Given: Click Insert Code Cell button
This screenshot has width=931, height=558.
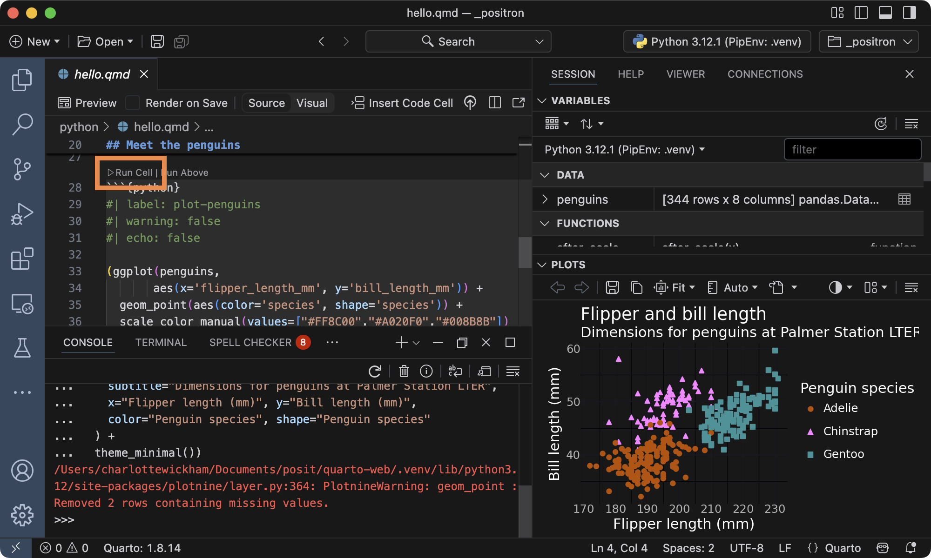Looking at the screenshot, I should (402, 103).
